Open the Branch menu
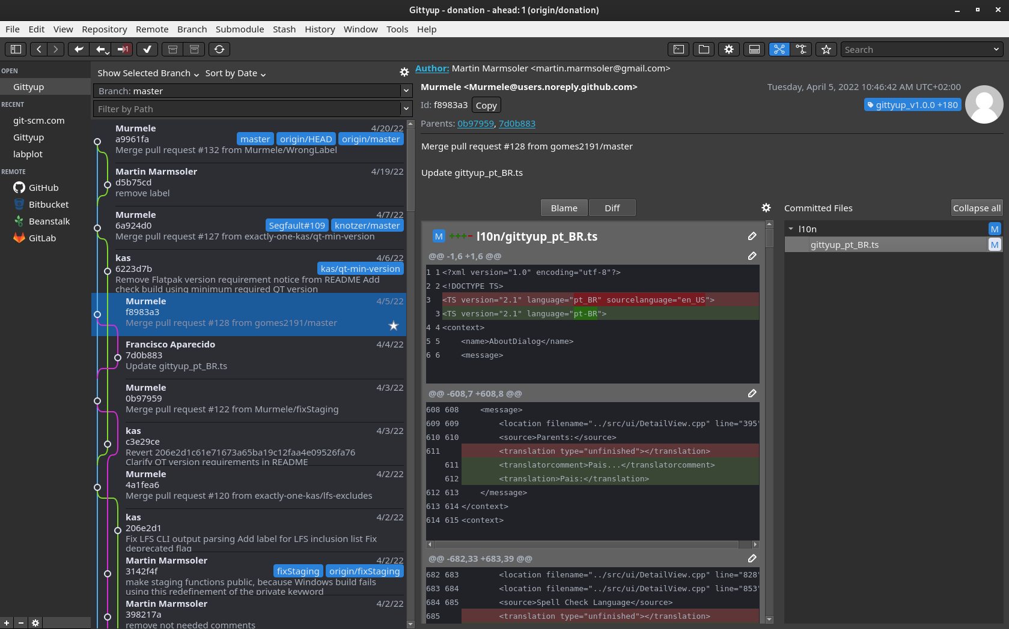The width and height of the screenshot is (1009, 629). (192, 29)
